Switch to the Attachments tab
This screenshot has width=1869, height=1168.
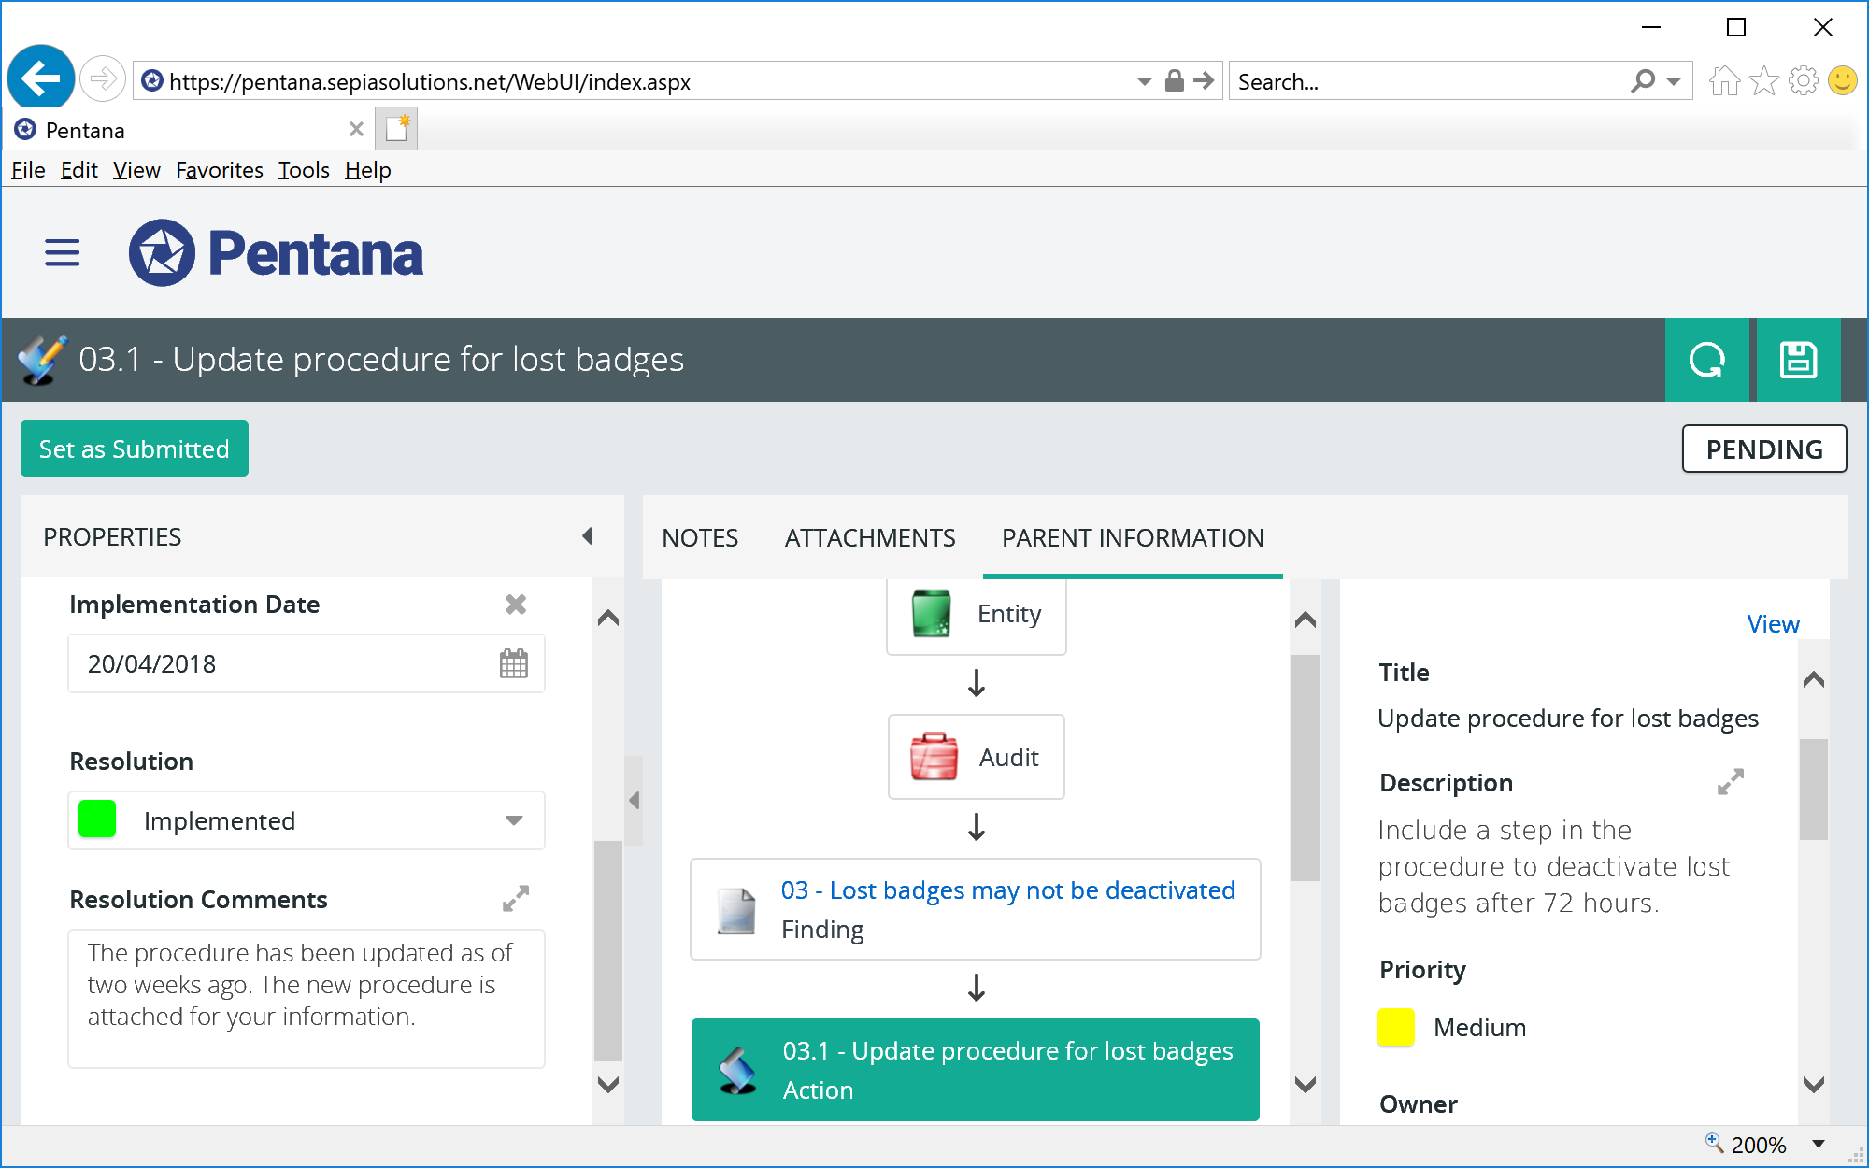point(869,537)
